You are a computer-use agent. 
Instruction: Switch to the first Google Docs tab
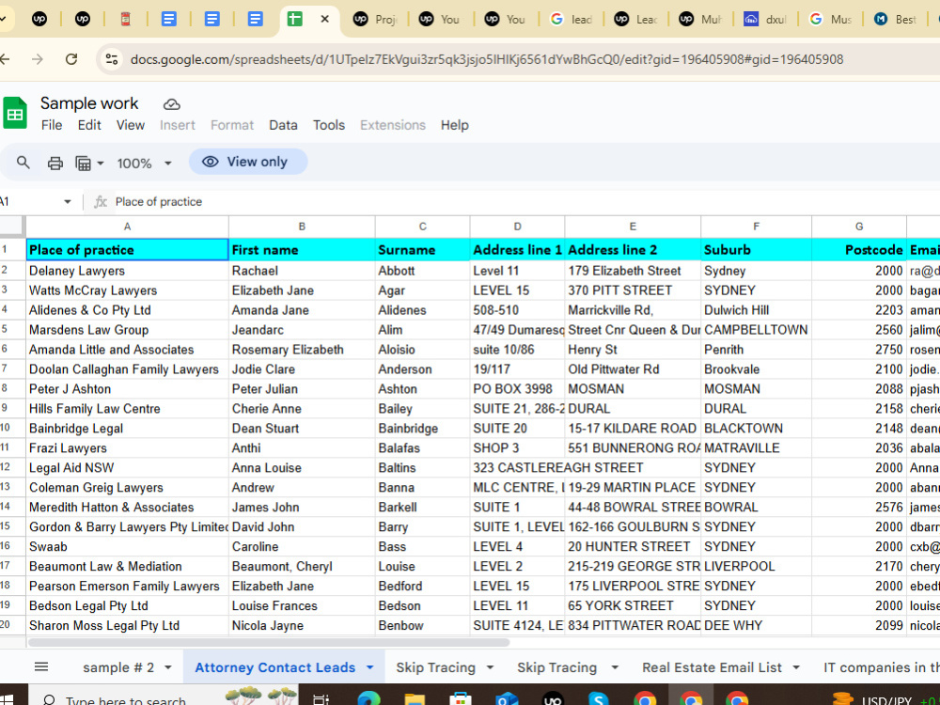tap(169, 19)
